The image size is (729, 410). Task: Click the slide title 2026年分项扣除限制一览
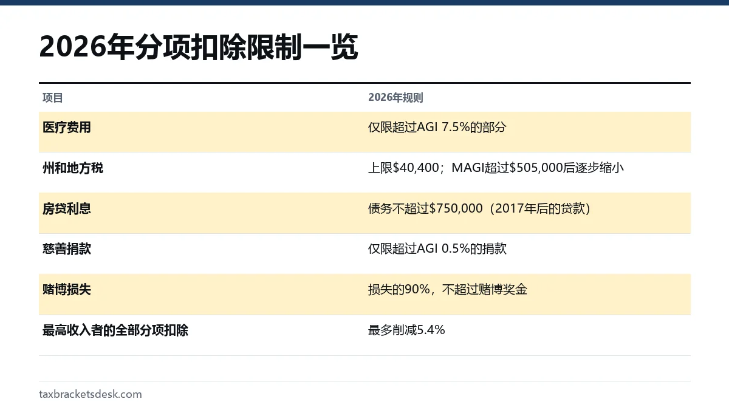tap(199, 47)
